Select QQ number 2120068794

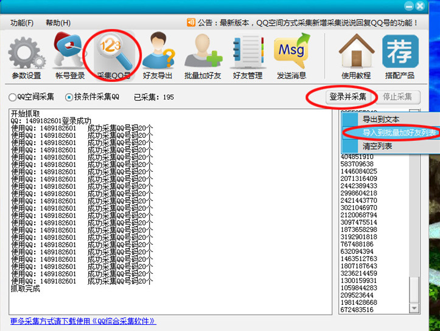click(x=358, y=215)
